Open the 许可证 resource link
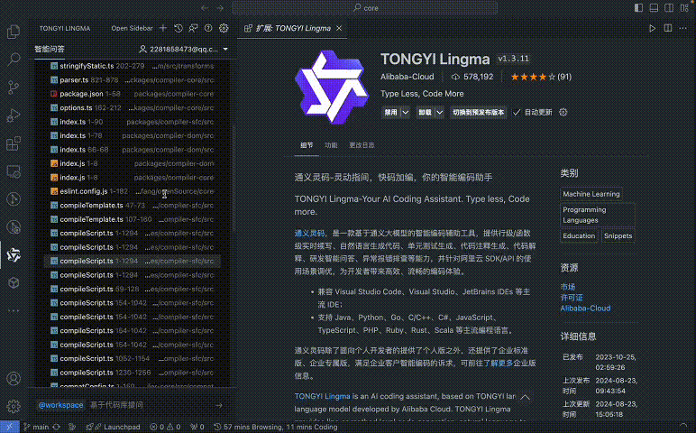This screenshot has height=433, width=696. (x=572, y=298)
